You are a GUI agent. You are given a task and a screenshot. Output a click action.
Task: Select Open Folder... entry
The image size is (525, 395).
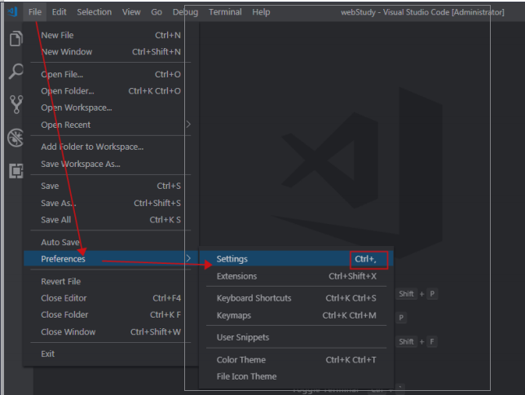111,91
